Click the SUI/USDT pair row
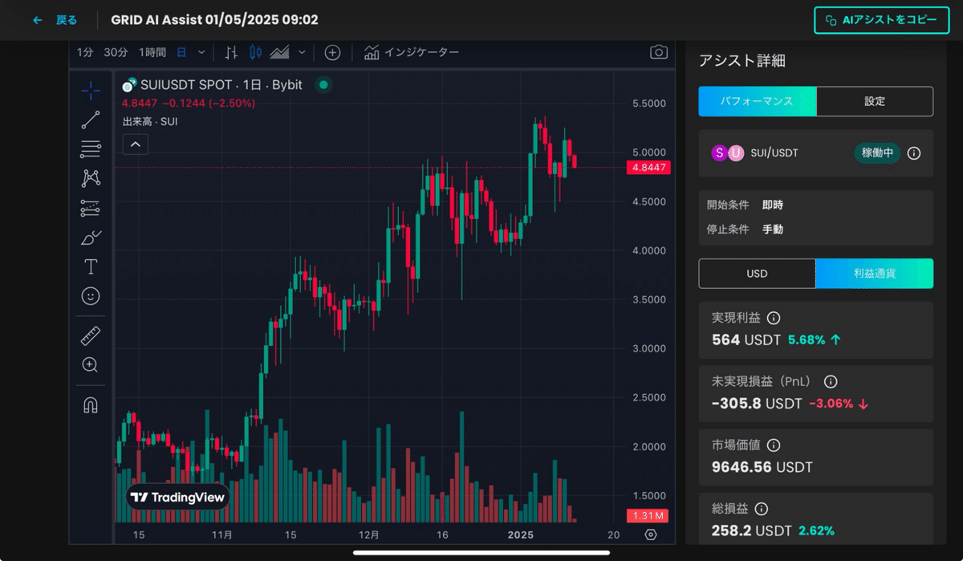 tap(816, 152)
